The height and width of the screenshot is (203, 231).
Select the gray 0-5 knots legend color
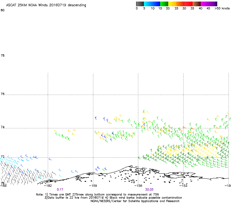point(140,4)
